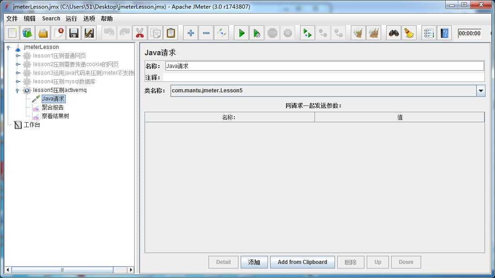Select the Java请求 tree item

click(x=53, y=99)
